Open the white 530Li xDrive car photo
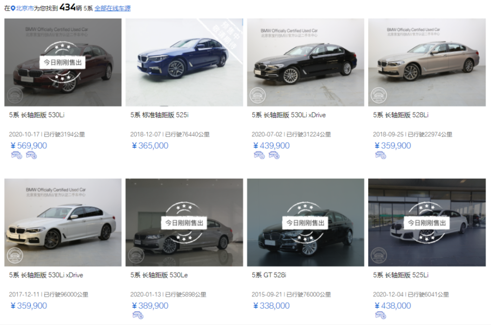The height and width of the screenshot is (325, 491). (63, 222)
